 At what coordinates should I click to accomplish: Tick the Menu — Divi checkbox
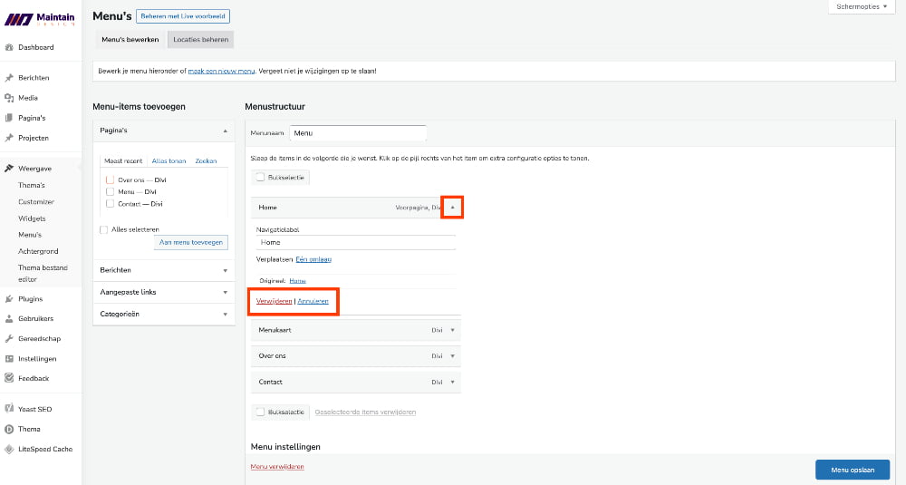(x=110, y=191)
